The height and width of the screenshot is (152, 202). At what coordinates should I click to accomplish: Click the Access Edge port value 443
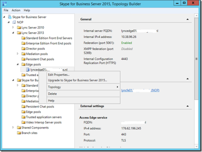tap(124, 134)
